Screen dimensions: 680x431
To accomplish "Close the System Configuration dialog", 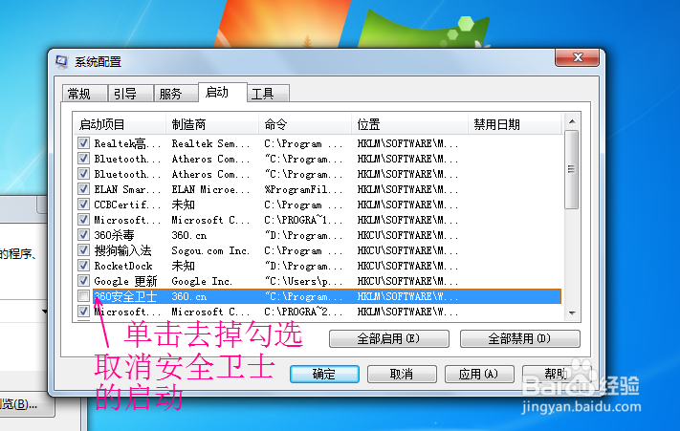I will pyautogui.click(x=578, y=57).
